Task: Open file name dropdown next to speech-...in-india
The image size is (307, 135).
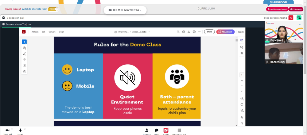Action: (x=149, y=32)
